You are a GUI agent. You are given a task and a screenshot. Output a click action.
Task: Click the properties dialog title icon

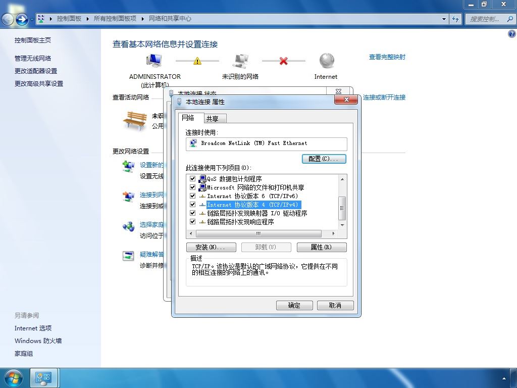(x=179, y=102)
